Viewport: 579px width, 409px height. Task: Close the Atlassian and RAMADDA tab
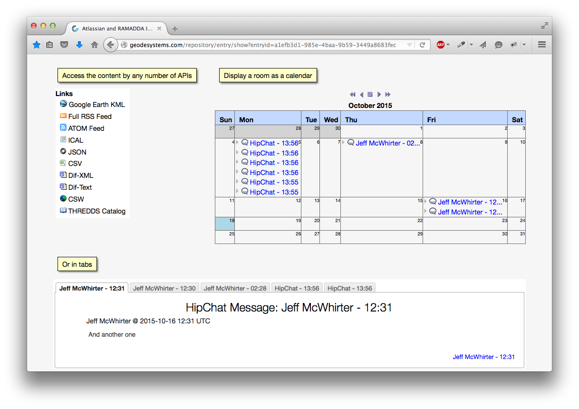160,29
